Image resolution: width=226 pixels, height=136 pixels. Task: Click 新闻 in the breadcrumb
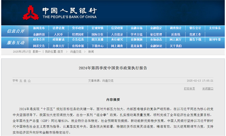pos(91,52)
